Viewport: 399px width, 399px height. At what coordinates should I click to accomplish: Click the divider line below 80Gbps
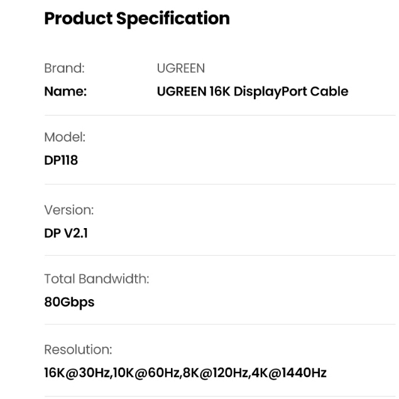[x=220, y=324]
